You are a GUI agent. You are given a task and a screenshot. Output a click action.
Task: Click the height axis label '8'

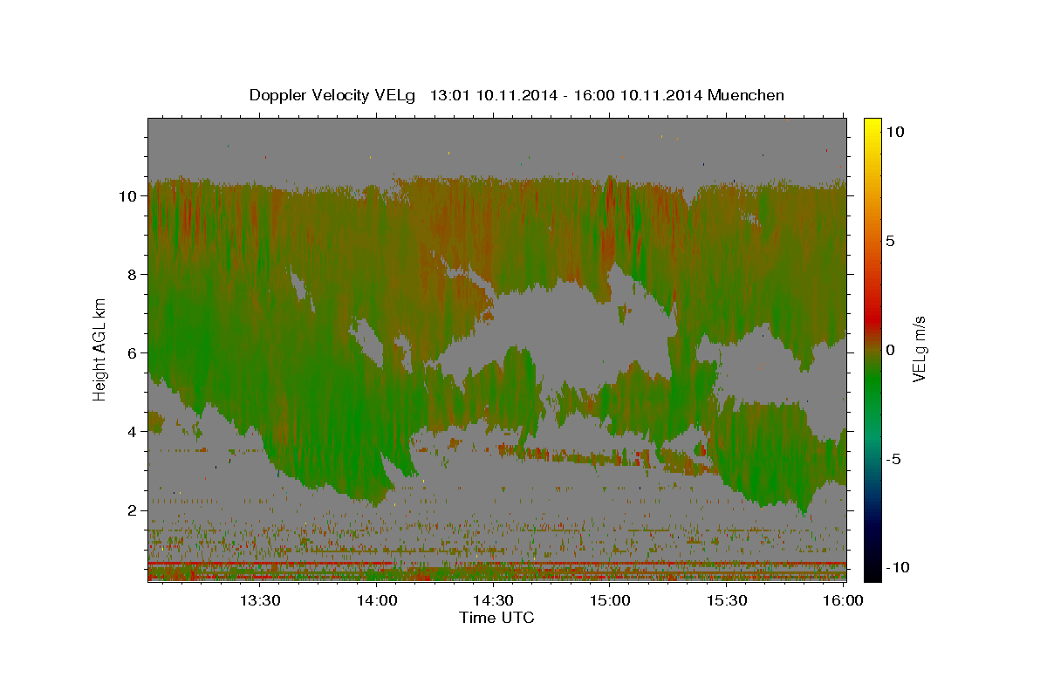coord(132,275)
